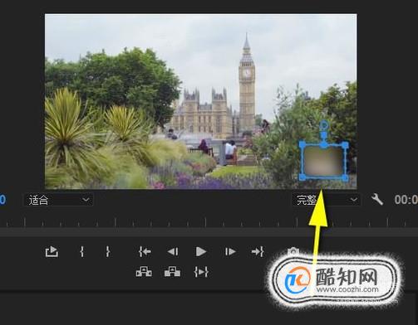Click the time ruler in program monitor
Viewport: 418px width, 325px height.
209,222
